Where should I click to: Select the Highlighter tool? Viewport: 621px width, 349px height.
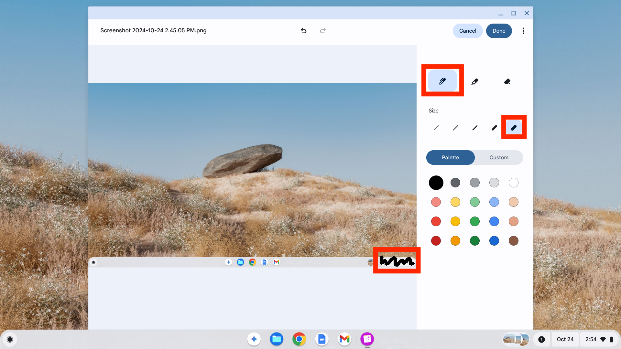pyautogui.click(x=475, y=81)
